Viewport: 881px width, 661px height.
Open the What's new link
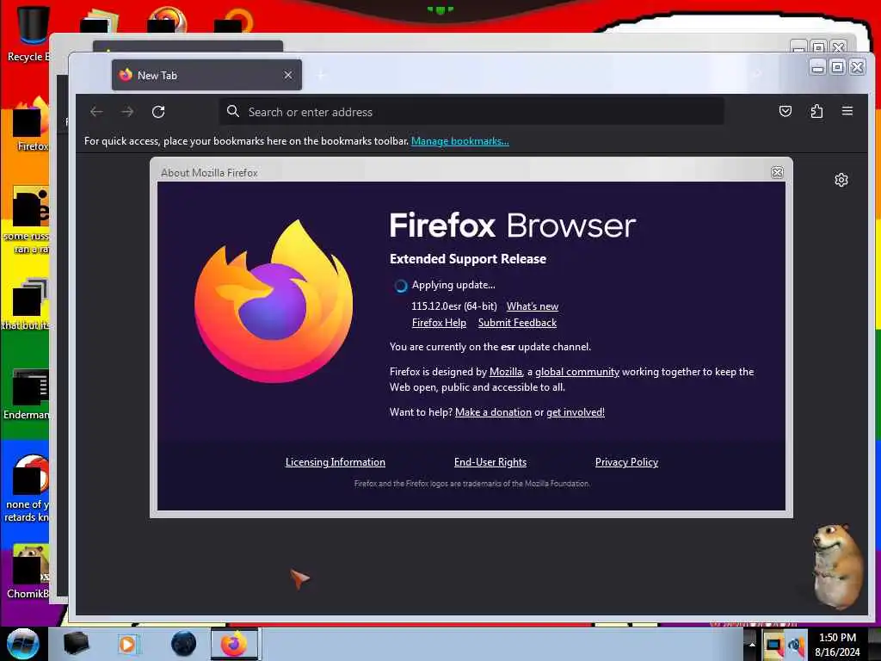pyautogui.click(x=532, y=306)
